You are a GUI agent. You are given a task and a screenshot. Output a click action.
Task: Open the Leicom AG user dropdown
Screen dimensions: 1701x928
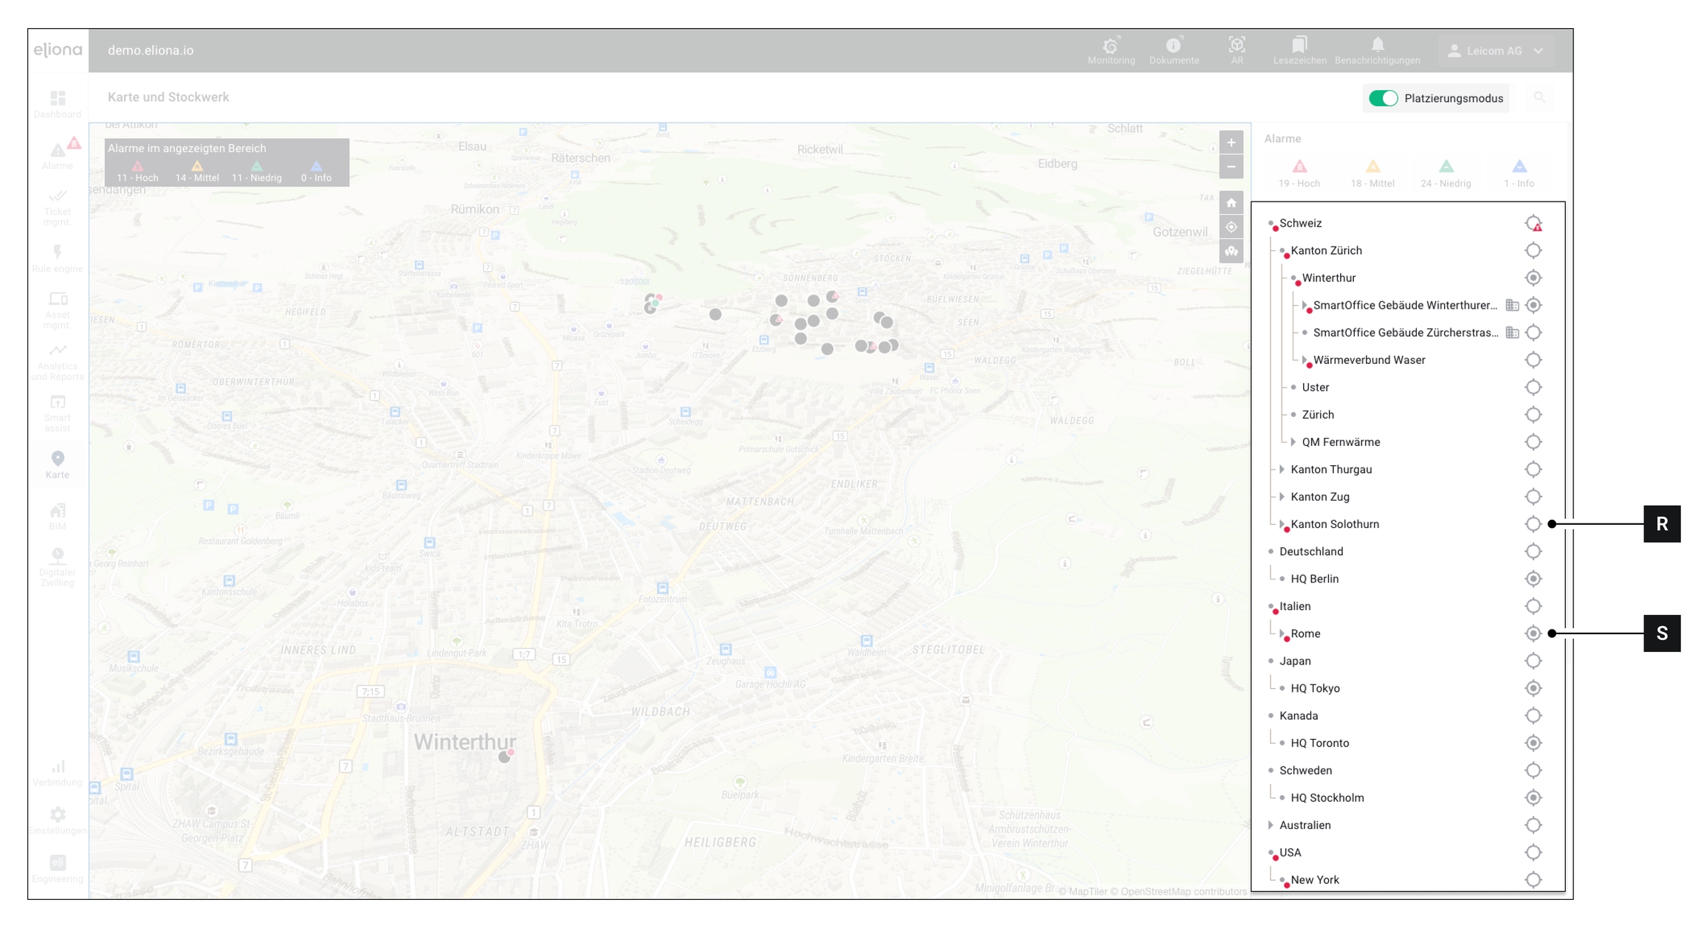[x=1496, y=51]
